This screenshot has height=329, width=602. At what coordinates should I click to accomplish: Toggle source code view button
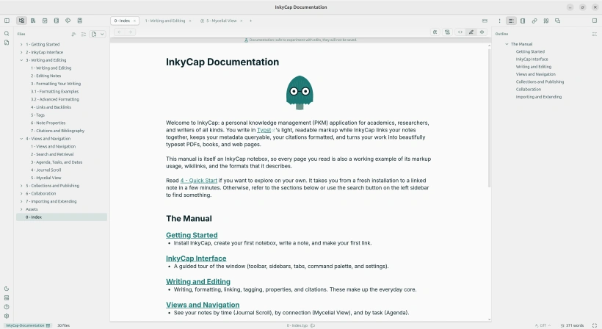[460, 32]
